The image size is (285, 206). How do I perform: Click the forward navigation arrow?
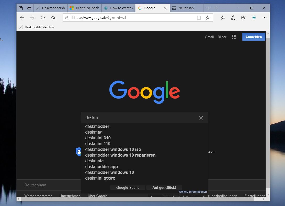32,18
